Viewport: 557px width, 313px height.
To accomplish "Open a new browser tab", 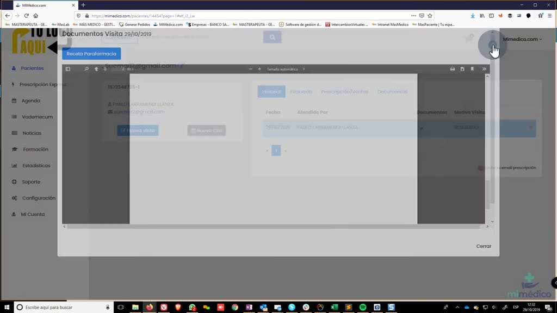I will (83, 5).
